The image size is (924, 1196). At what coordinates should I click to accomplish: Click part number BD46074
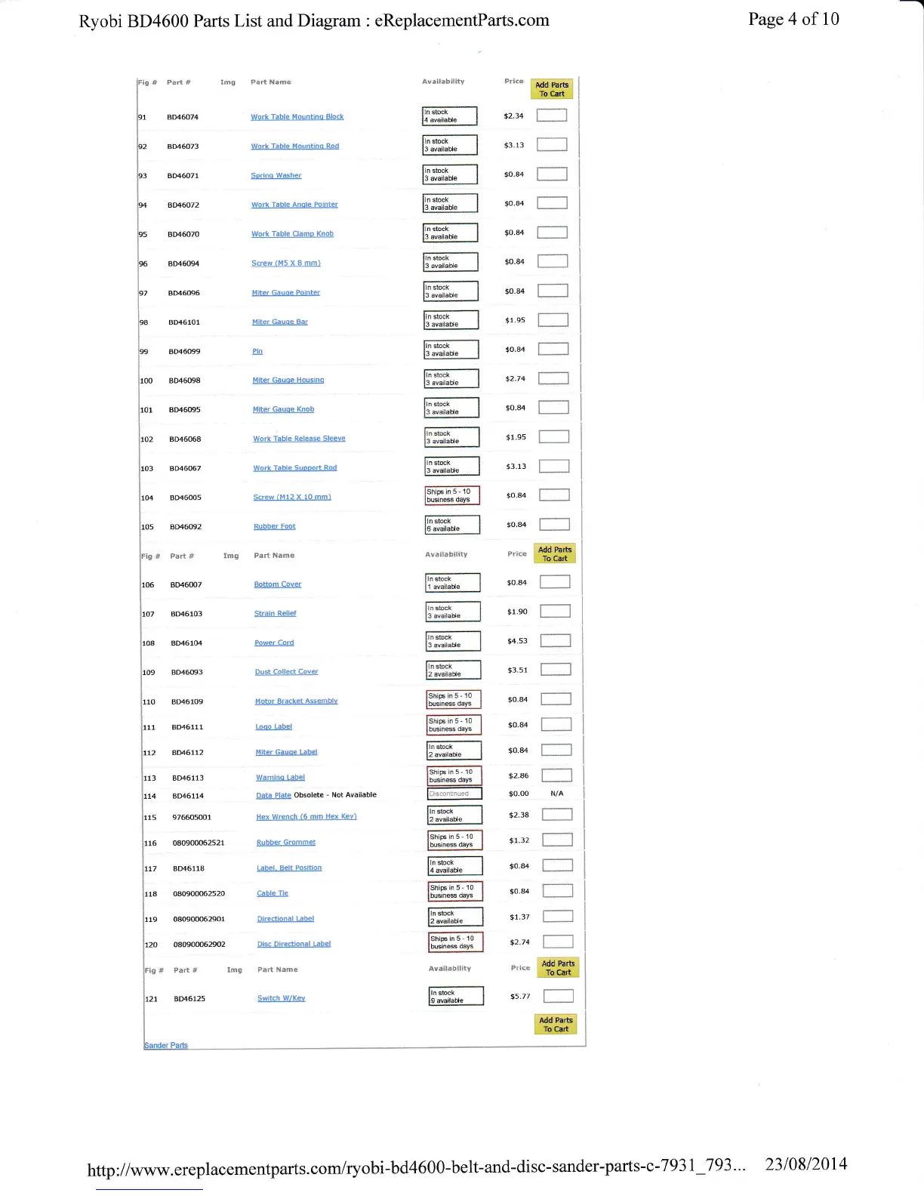[x=183, y=118]
